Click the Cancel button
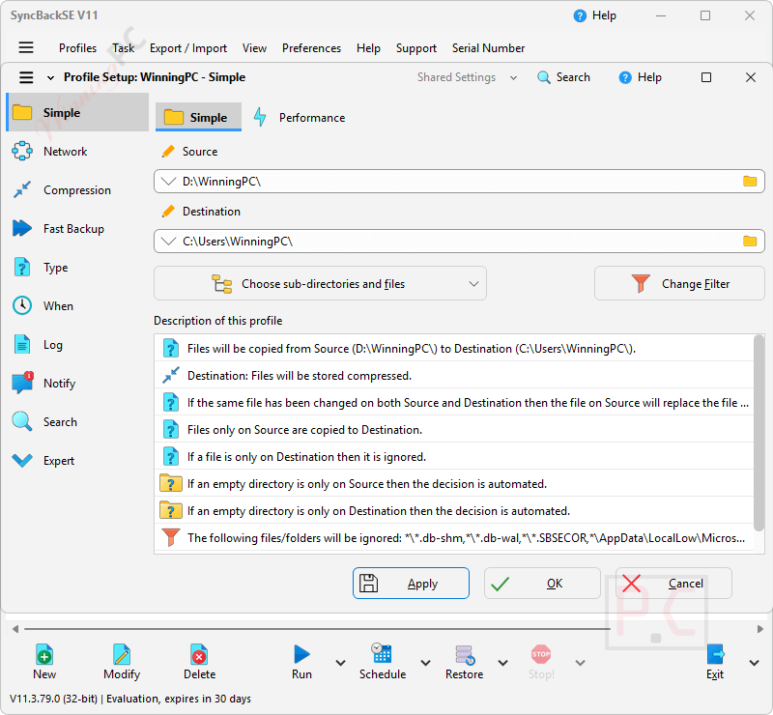Screen dimensions: 773x715 click(x=673, y=584)
